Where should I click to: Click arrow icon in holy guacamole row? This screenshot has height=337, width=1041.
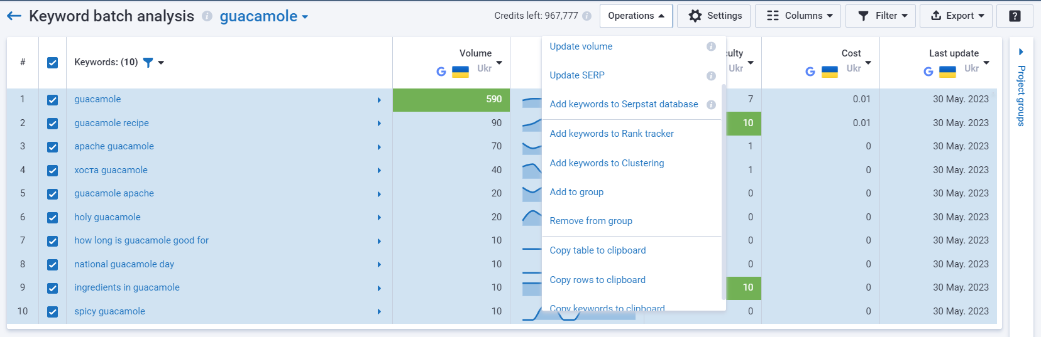point(379,218)
